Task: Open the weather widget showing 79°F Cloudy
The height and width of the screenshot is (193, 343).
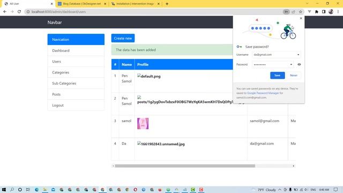Action: [264, 190]
